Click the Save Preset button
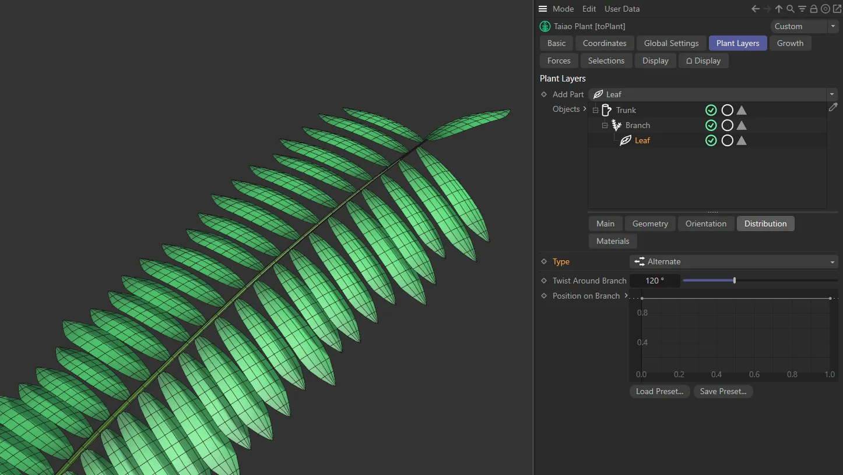Screen dimensions: 843x475 point(723,391)
